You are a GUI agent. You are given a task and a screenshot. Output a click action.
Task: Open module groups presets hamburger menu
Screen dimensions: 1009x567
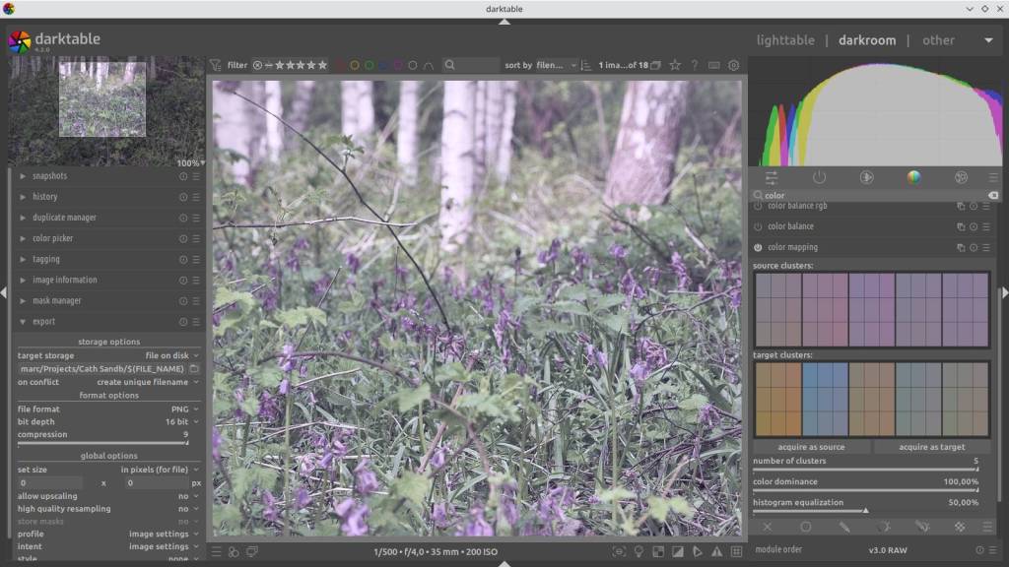click(x=993, y=177)
